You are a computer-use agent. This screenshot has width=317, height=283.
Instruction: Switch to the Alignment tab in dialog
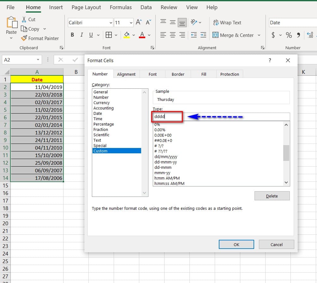tap(126, 74)
